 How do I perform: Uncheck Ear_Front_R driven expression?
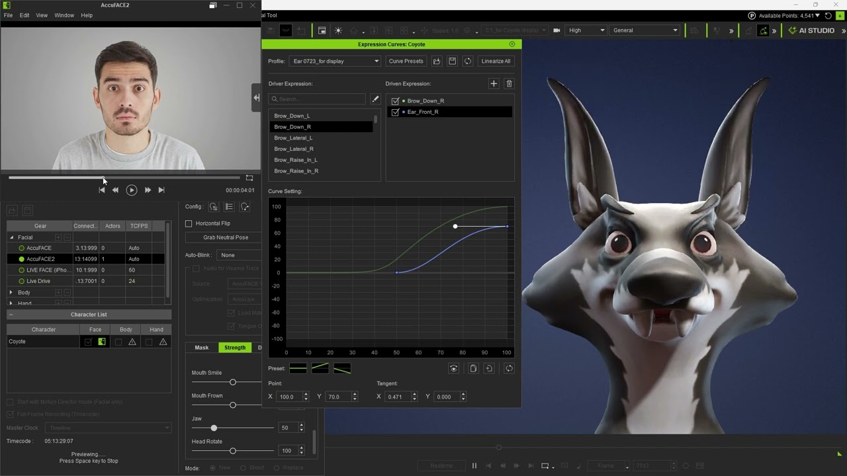tap(395, 112)
